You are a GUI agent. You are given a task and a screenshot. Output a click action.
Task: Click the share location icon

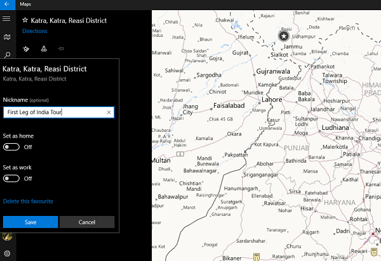[x=44, y=49]
